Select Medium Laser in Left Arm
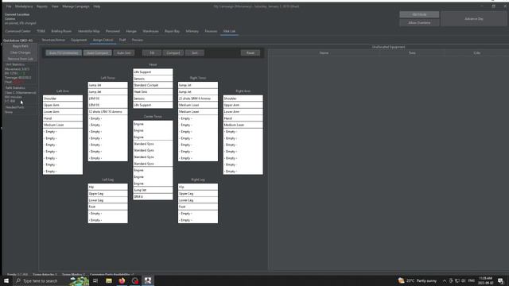The width and height of the screenshot is (509, 286). (x=63, y=125)
